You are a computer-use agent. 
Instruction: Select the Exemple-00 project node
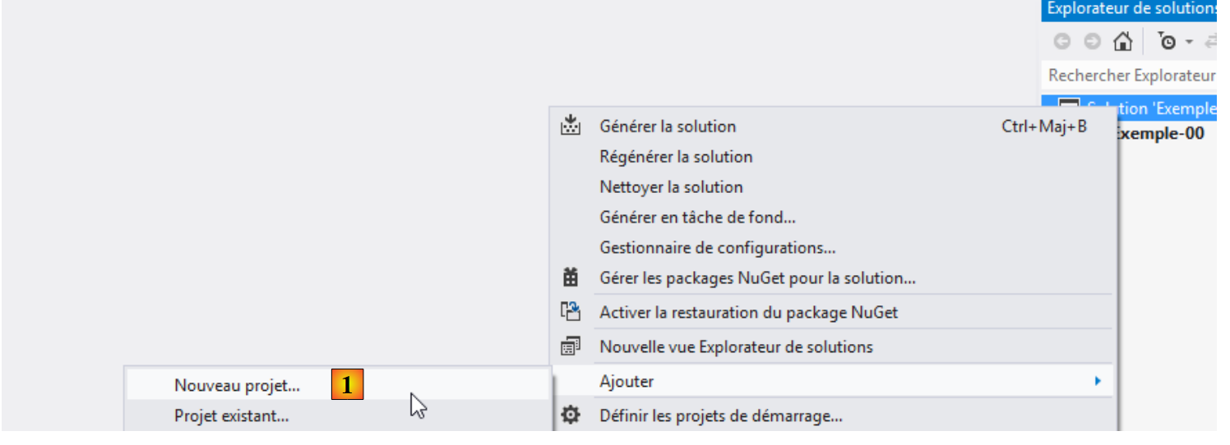pos(1161,133)
